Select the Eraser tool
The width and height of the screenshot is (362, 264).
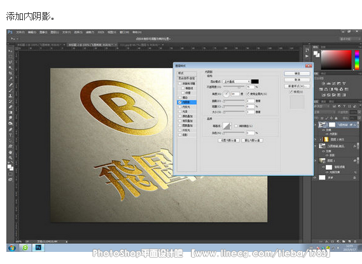point(10,107)
